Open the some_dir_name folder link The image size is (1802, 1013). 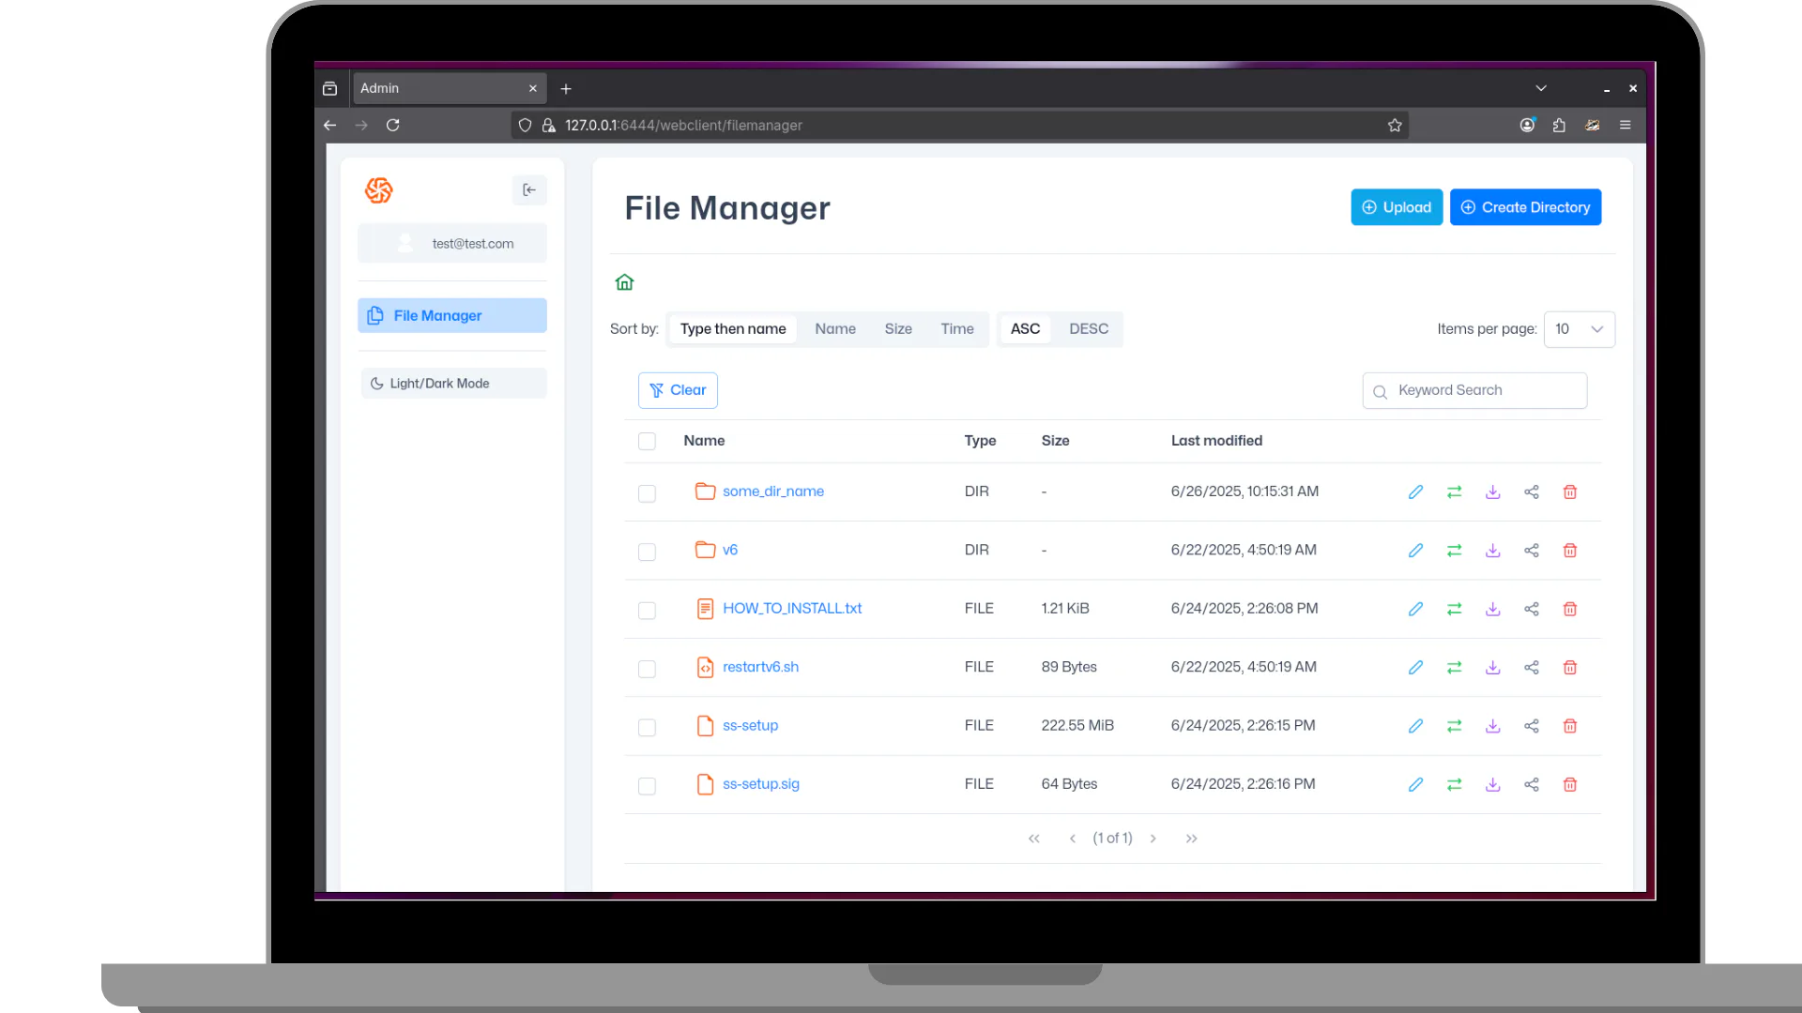pos(772,491)
